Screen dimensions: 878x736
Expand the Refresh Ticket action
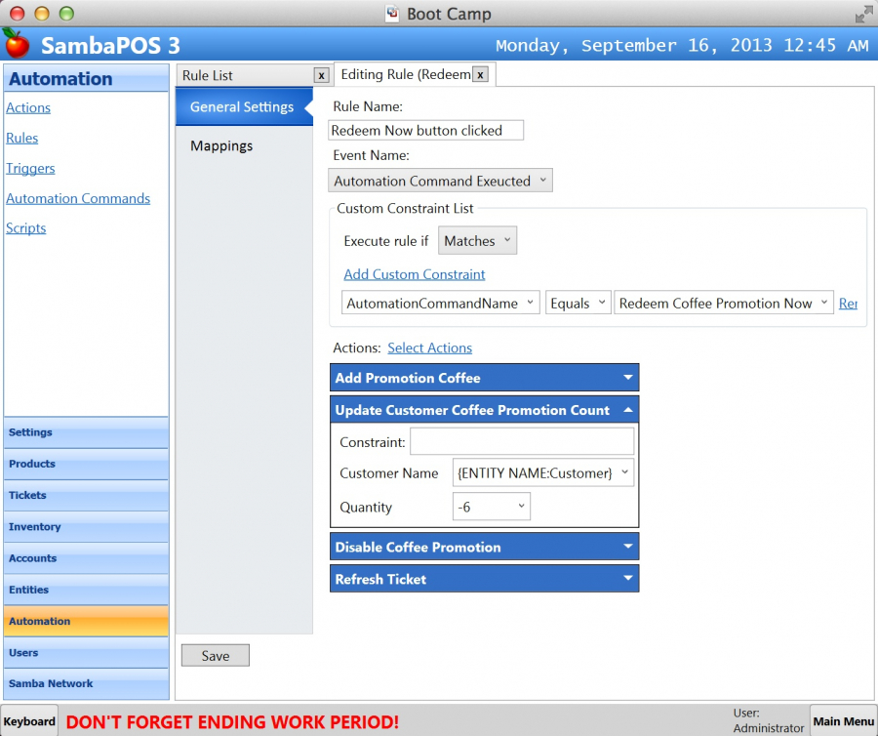628,579
